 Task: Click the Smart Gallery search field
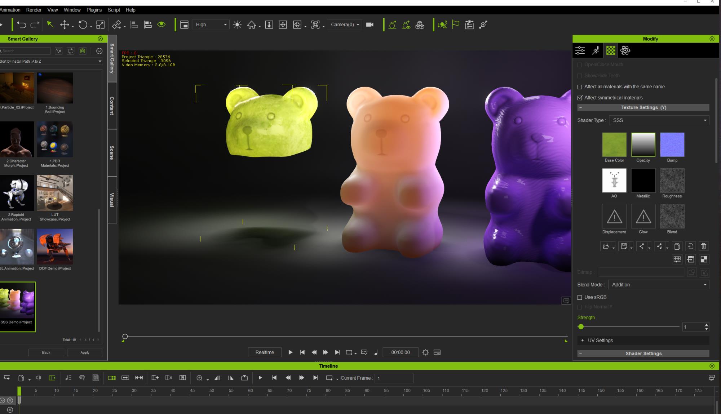point(25,51)
